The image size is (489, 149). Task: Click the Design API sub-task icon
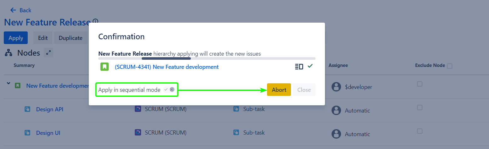tap(27, 109)
